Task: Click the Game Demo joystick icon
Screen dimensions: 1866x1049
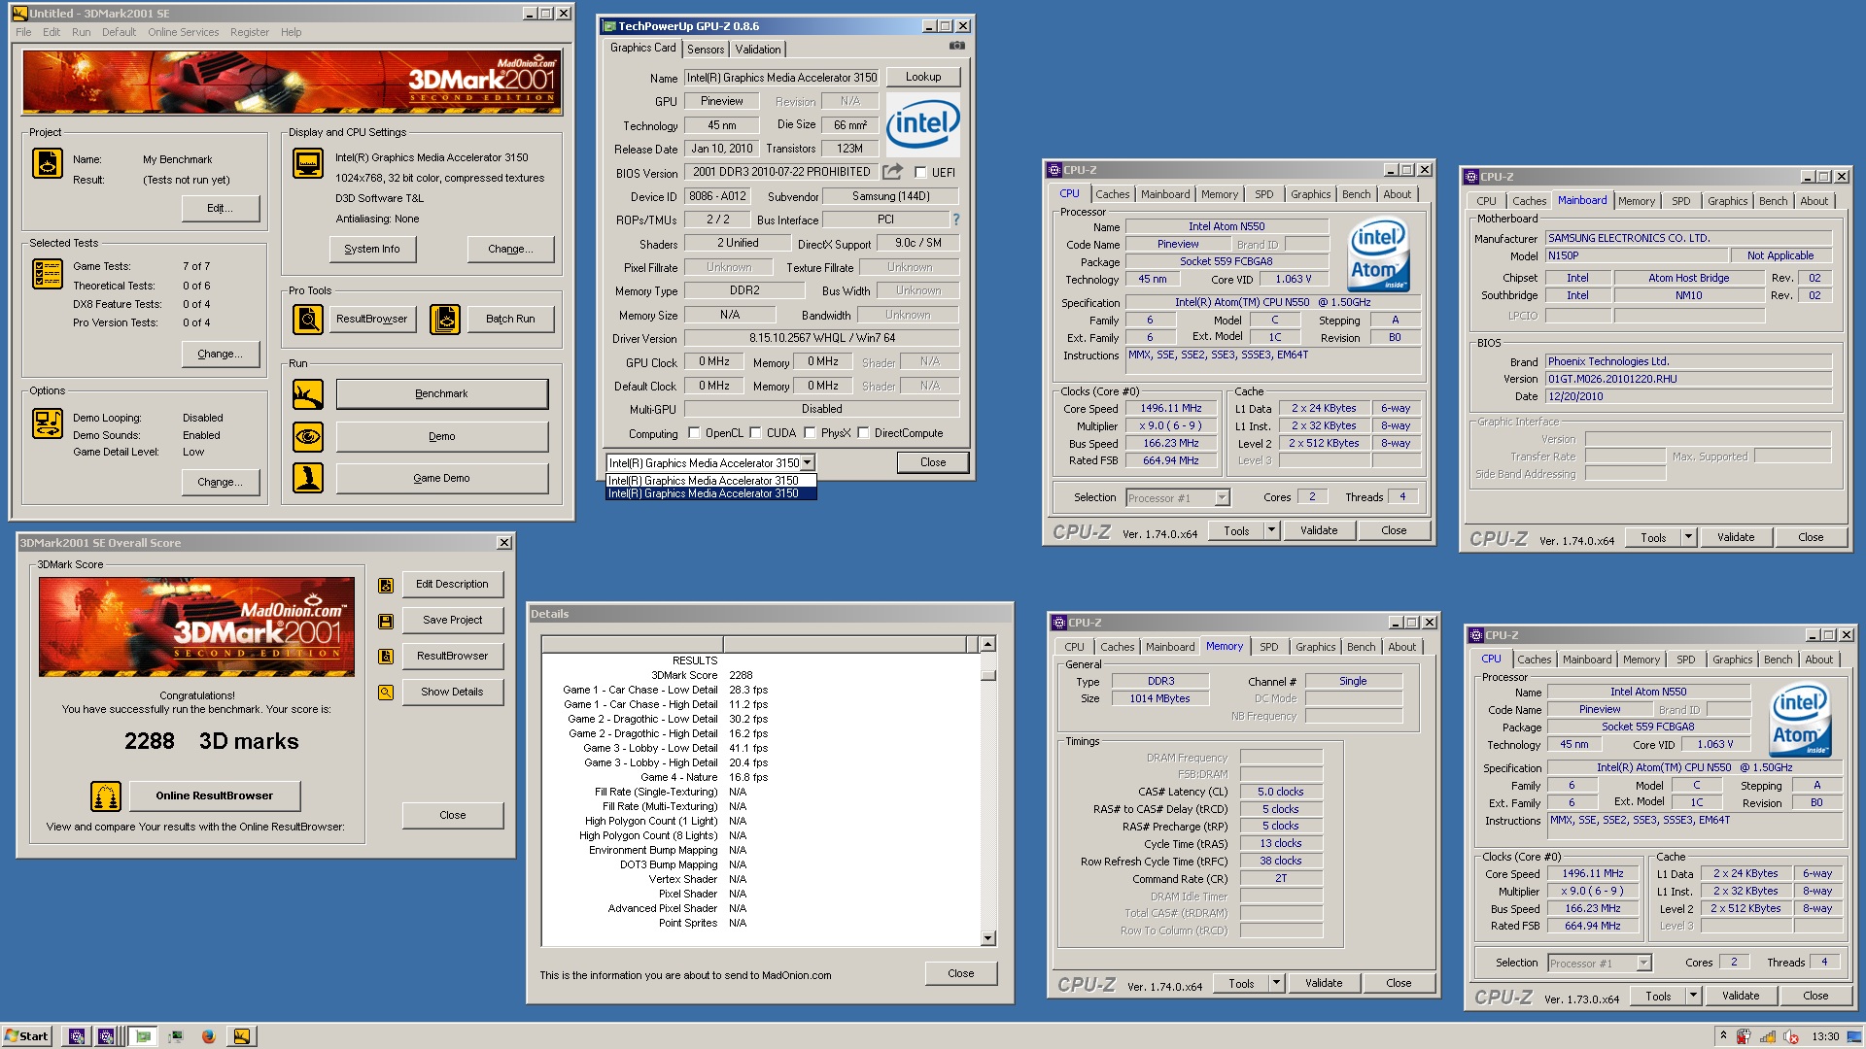Action: click(308, 478)
